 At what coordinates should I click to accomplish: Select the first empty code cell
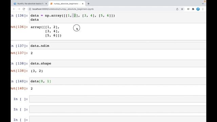click(118, 99)
